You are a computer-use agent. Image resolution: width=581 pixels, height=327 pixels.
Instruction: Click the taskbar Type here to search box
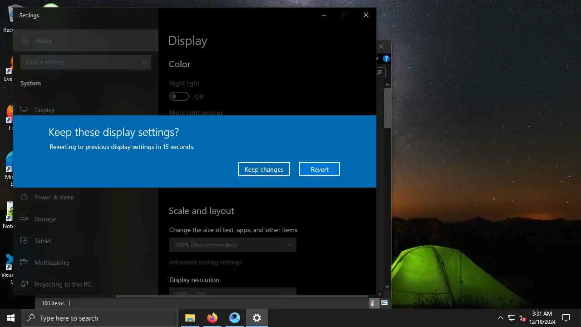pos(100,318)
